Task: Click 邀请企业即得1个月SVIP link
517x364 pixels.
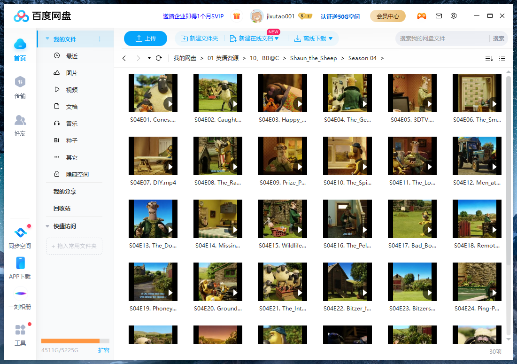Action: [193, 16]
